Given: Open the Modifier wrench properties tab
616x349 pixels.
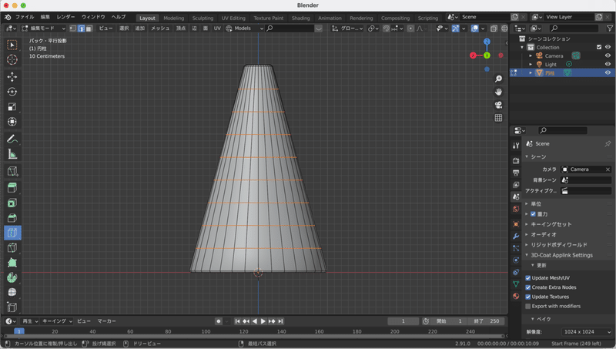Looking at the screenshot, I should pyautogui.click(x=516, y=237).
